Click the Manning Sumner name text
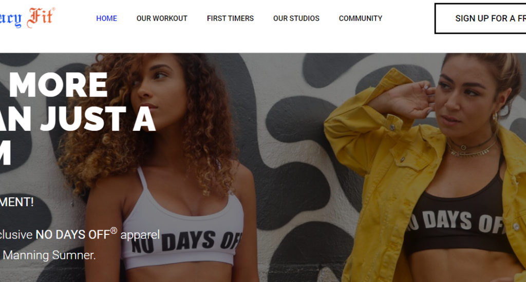Viewport: 526px width, 282px height. (x=49, y=255)
